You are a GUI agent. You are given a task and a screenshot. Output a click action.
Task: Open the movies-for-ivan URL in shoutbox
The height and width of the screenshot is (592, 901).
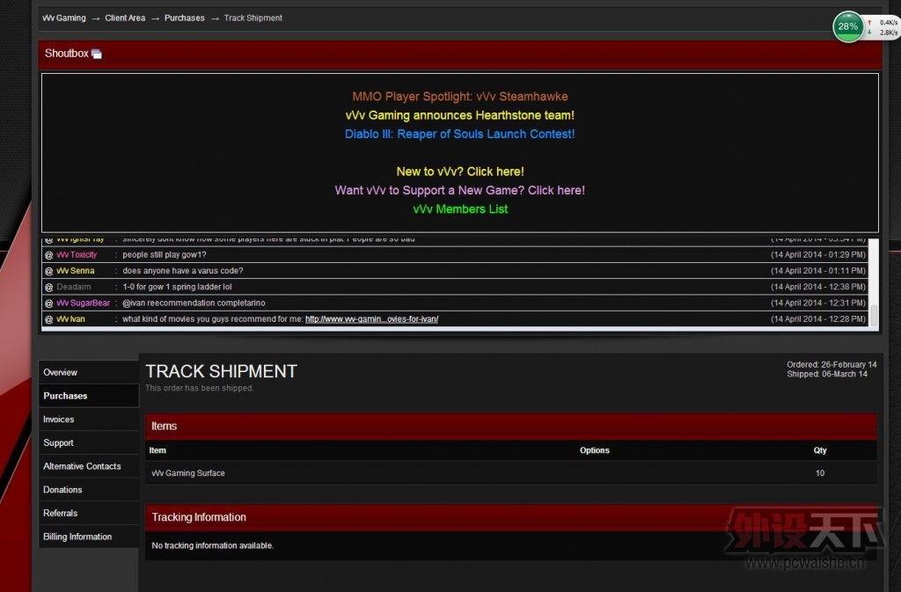371,319
